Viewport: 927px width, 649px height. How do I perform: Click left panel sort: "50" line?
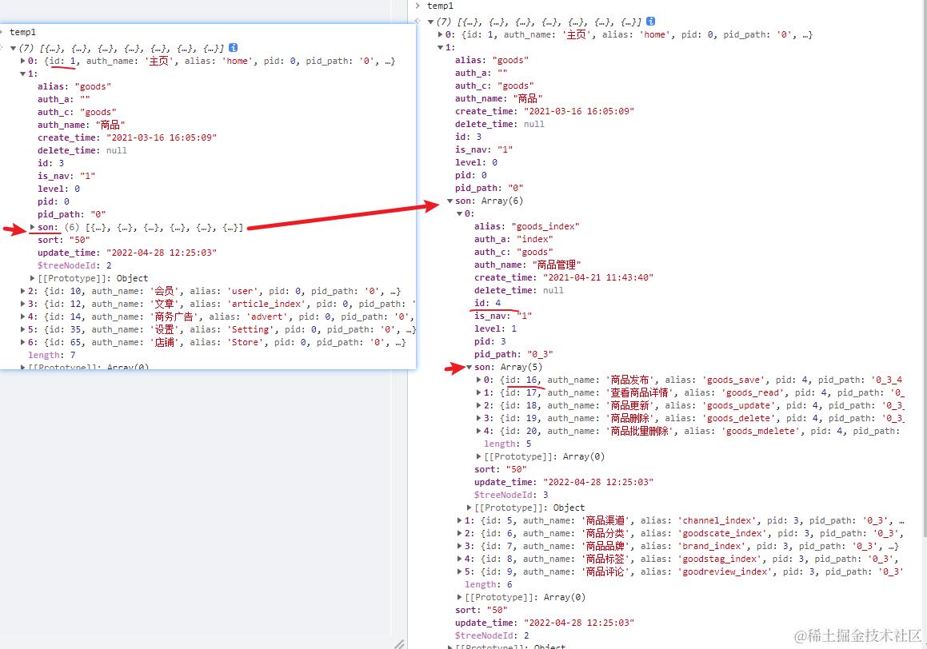pos(64,241)
